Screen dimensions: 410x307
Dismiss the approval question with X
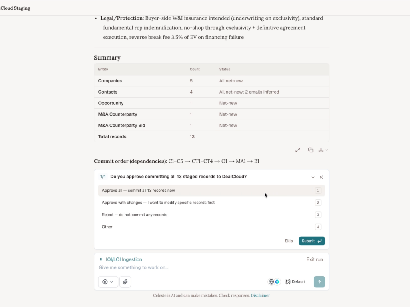[x=321, y=177]
